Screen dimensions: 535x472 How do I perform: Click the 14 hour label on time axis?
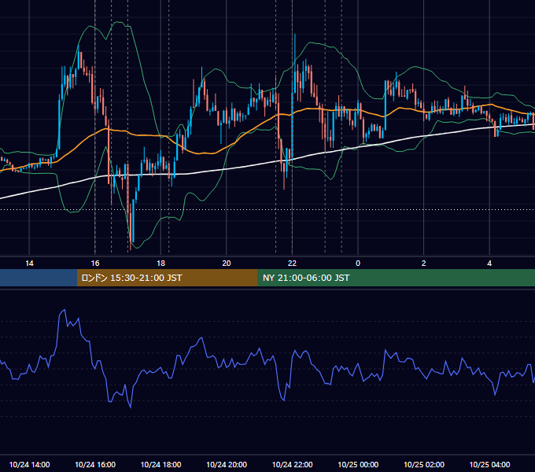click(x=29, y=264)
